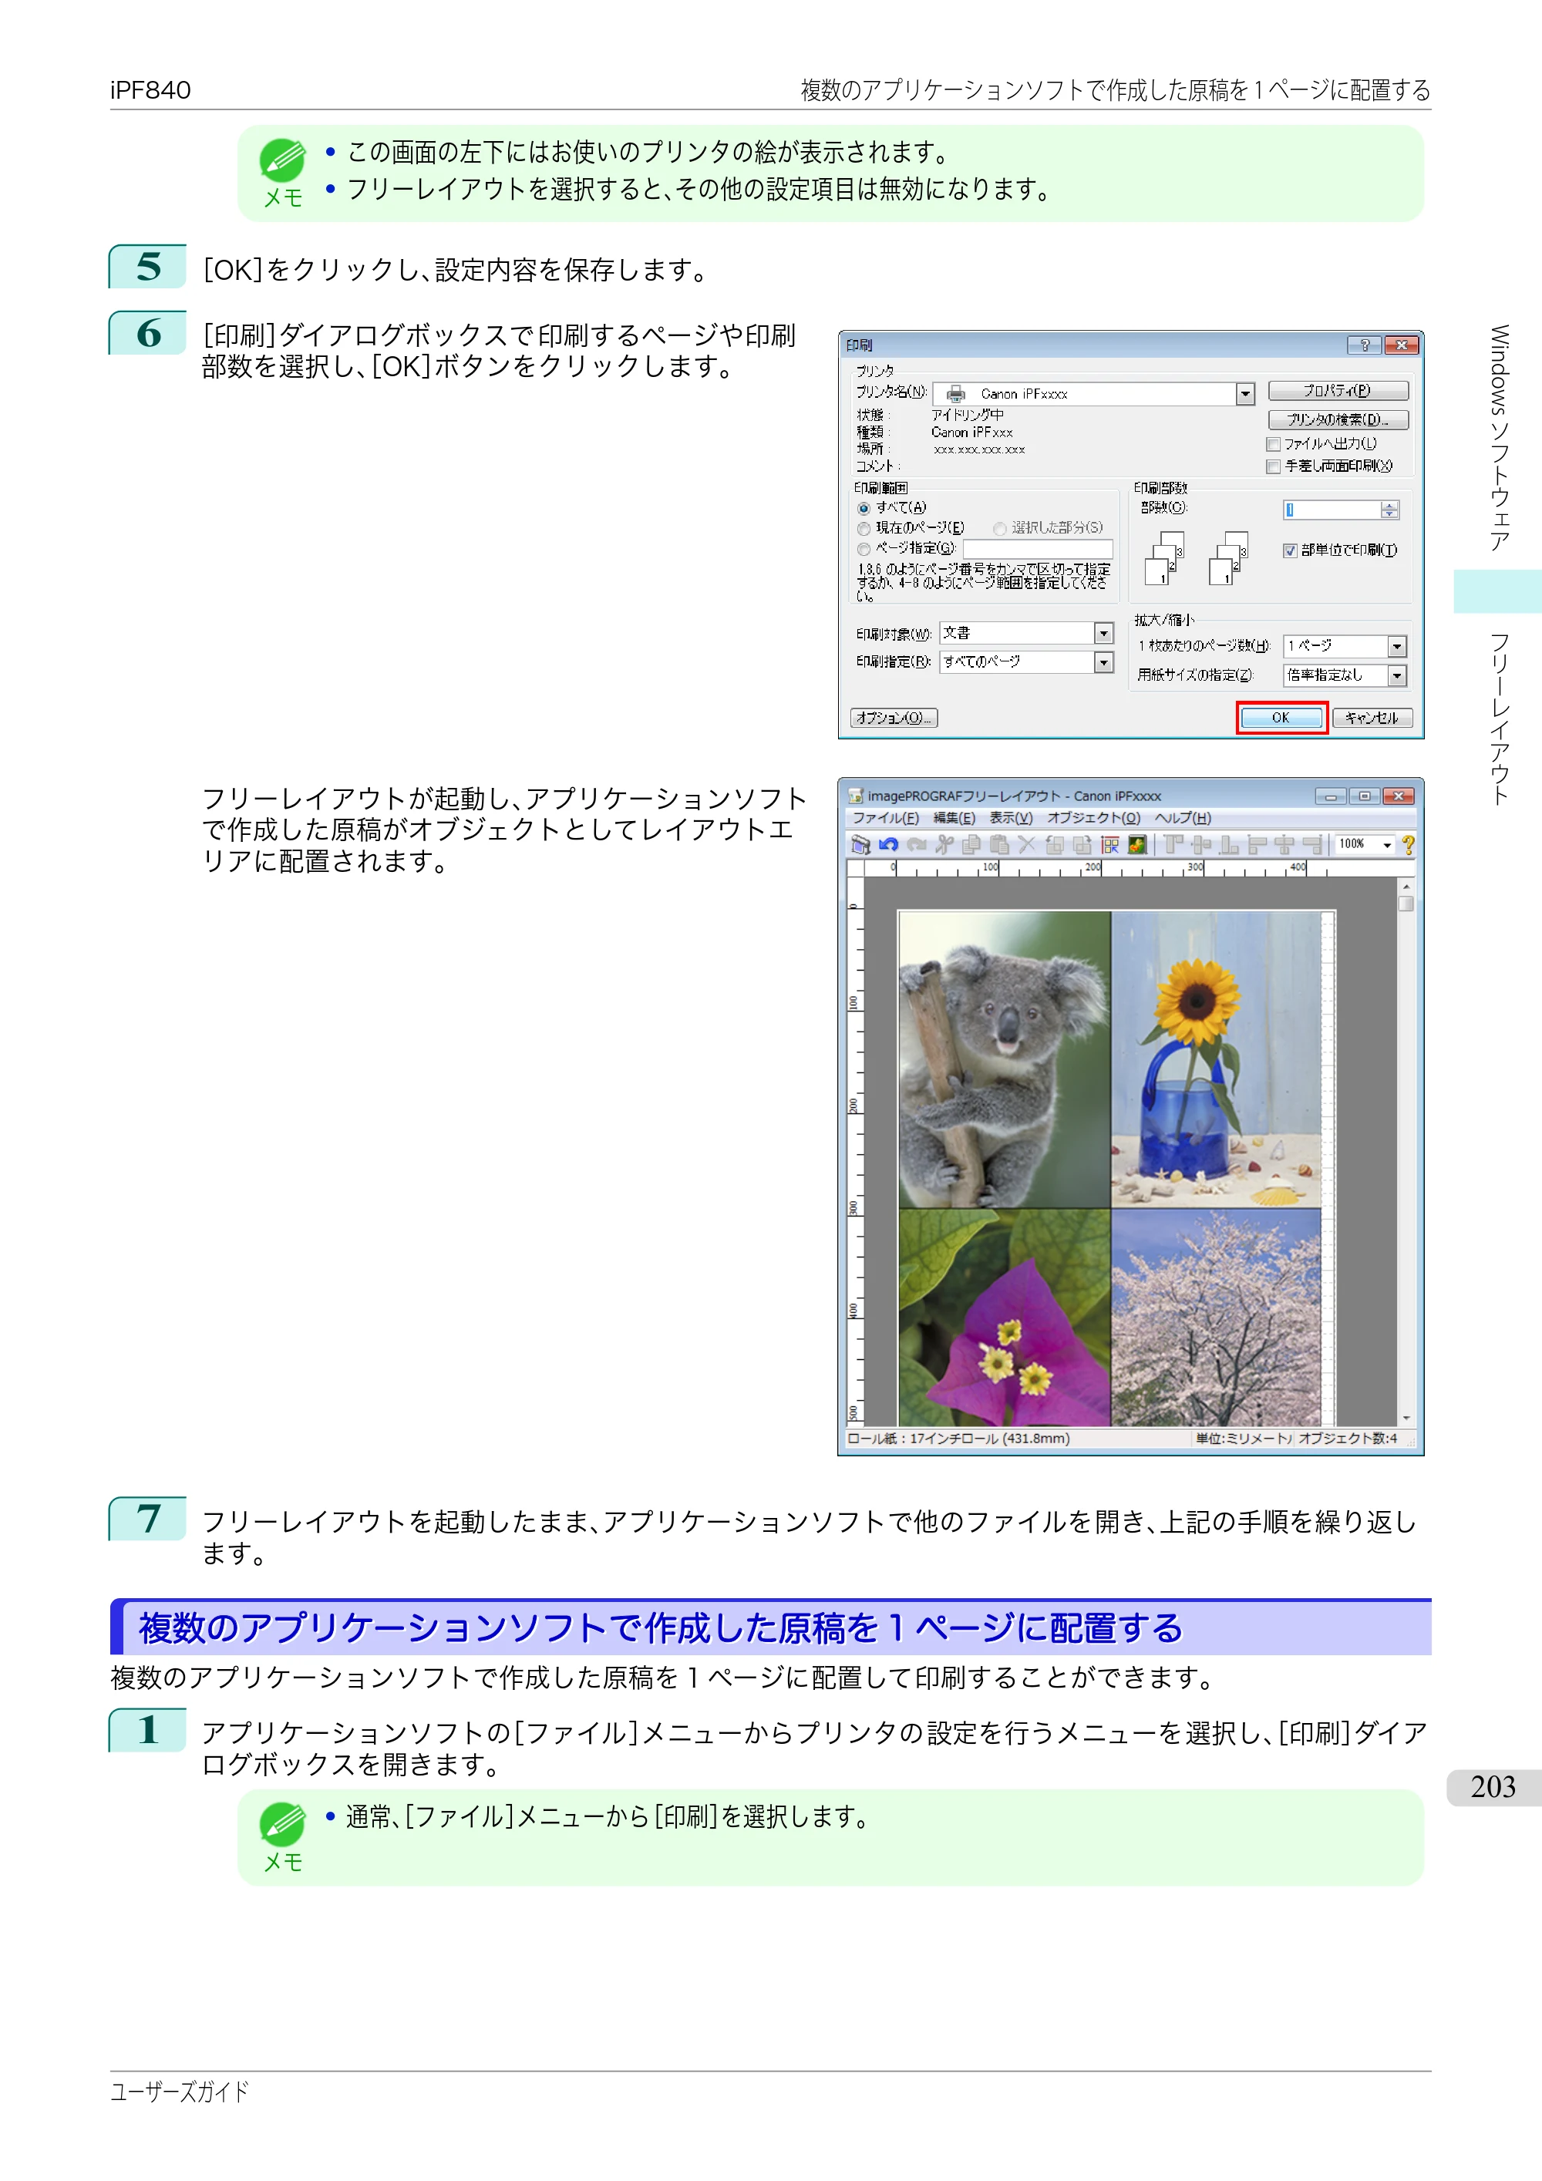This screenshot has width=1542, height=2181.
Task: Click the OK button in print dialog
Action: (x=1281, y=717)
